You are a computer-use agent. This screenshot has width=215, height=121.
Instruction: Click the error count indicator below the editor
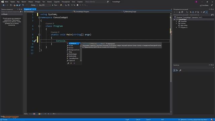pos(35,114)
